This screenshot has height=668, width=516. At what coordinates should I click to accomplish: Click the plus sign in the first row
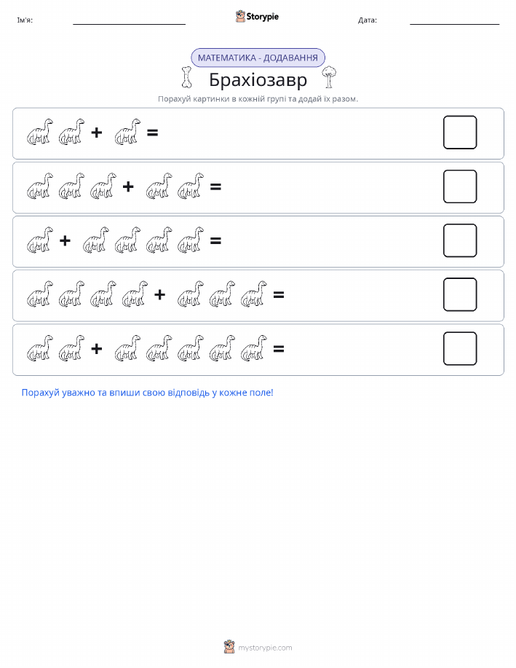click(97, 133)
